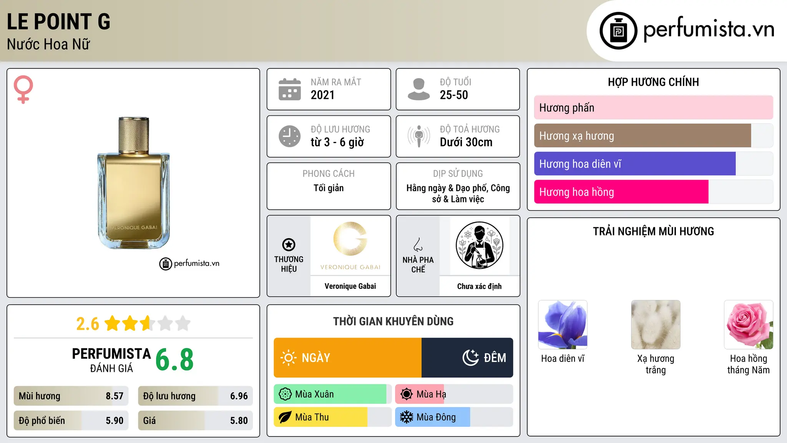Click the star badge icon above Thương Hiệu
787x443 pixels.
click(x=289, y=245)
